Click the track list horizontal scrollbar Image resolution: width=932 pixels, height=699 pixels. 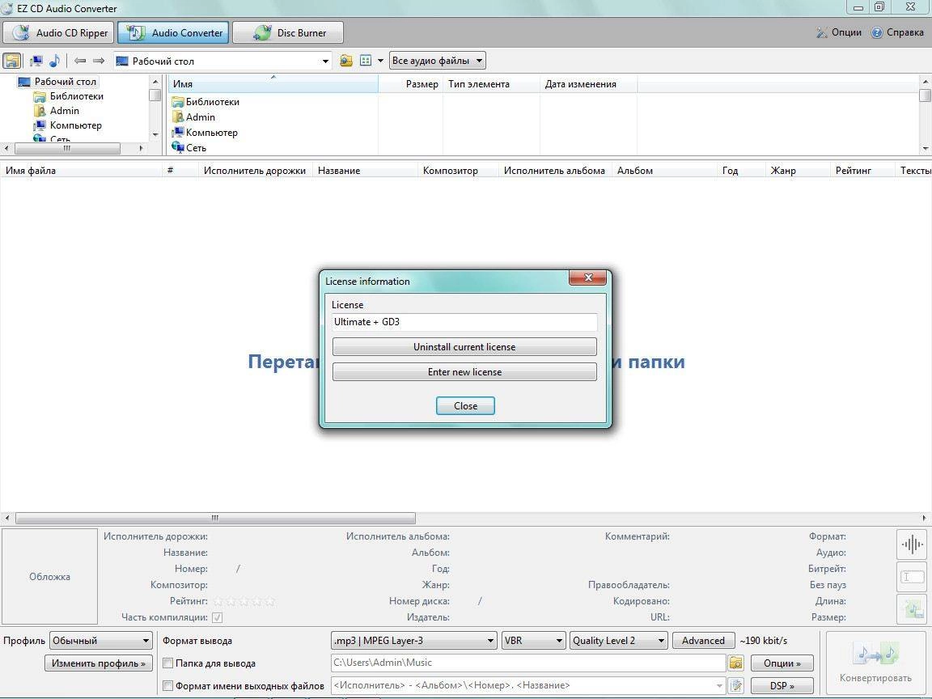coord(215,519)
